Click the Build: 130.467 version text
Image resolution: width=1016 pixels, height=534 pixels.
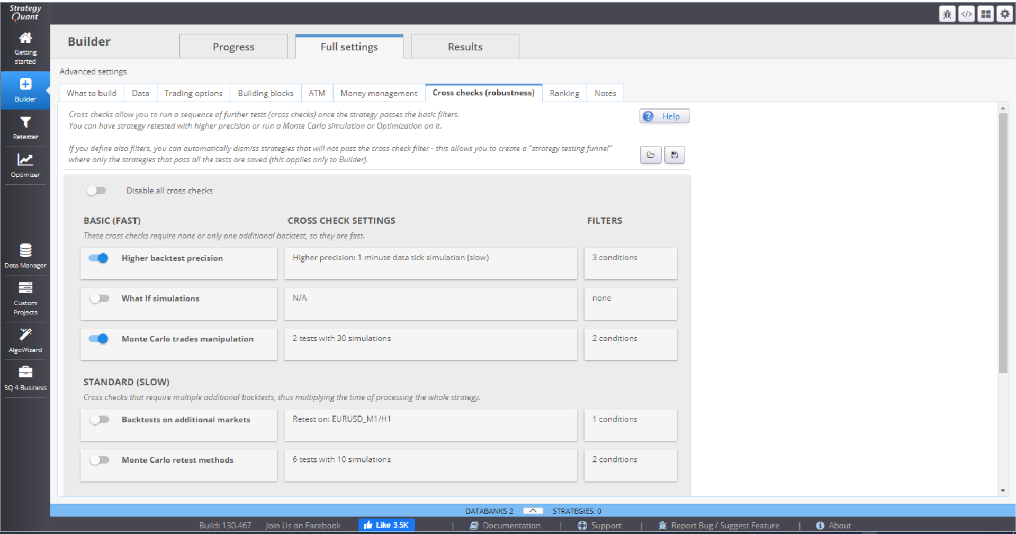tap(225, 526)
